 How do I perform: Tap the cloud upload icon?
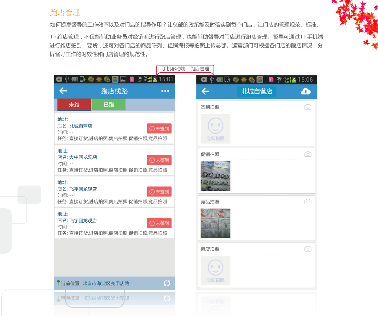(306, 91)
